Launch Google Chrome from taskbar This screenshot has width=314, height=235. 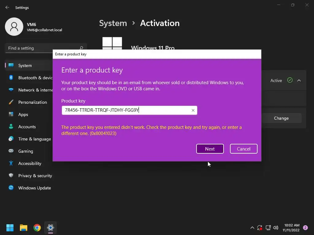coord(37,228)
